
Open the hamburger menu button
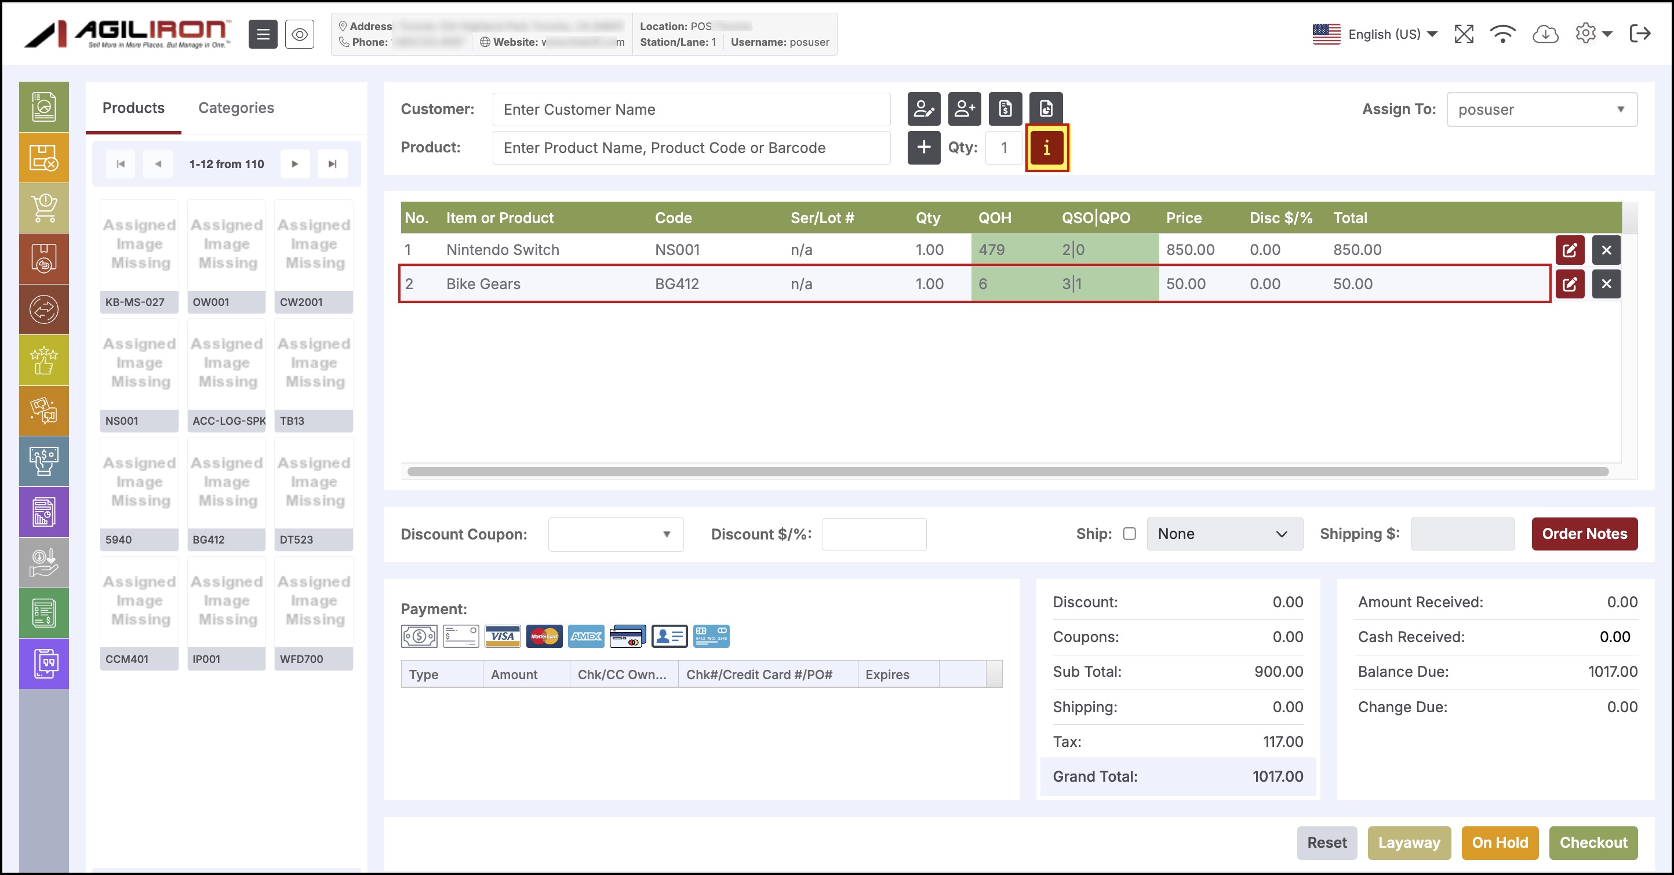point(263,34)
